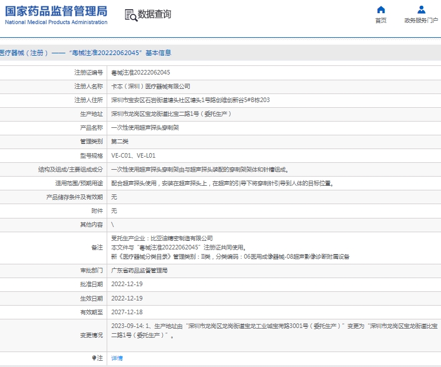Click product name 一次性使用超声探头穿刺架

[x=145, y=128]
